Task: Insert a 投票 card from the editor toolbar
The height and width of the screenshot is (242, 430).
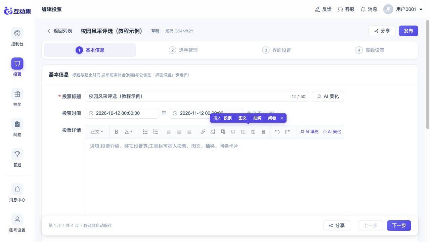Action: coord(233,132)
